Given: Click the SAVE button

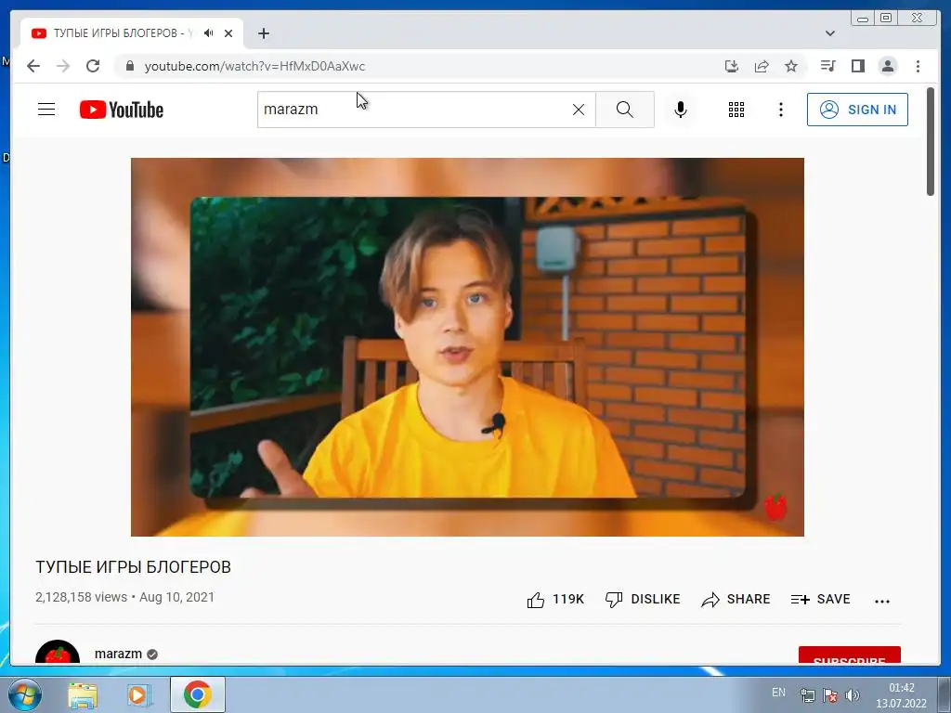Looking at the screenshot, I should tap(821, 600).
